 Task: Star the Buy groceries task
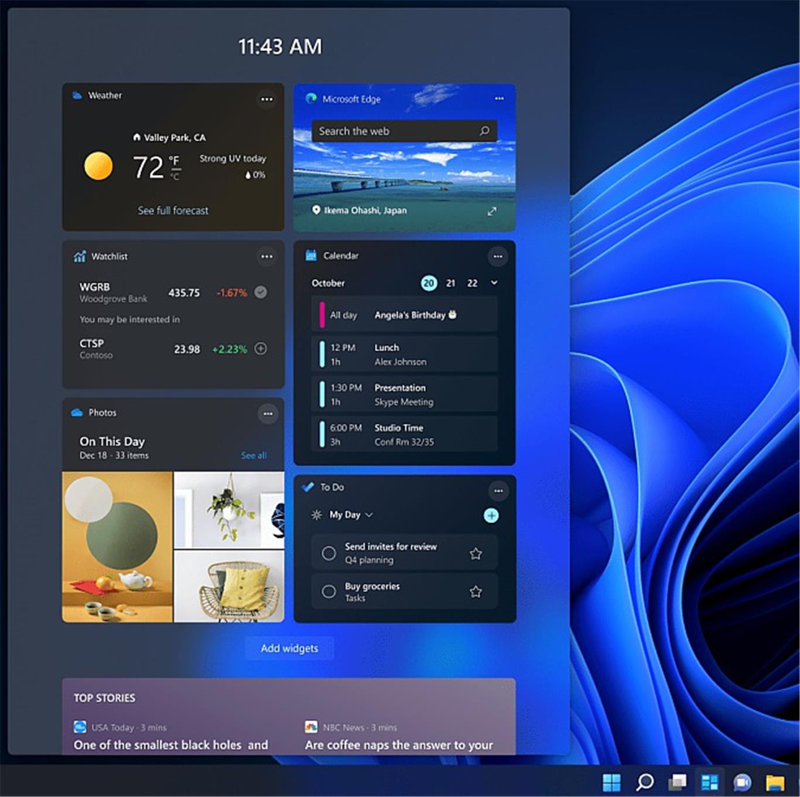[476, 592]
